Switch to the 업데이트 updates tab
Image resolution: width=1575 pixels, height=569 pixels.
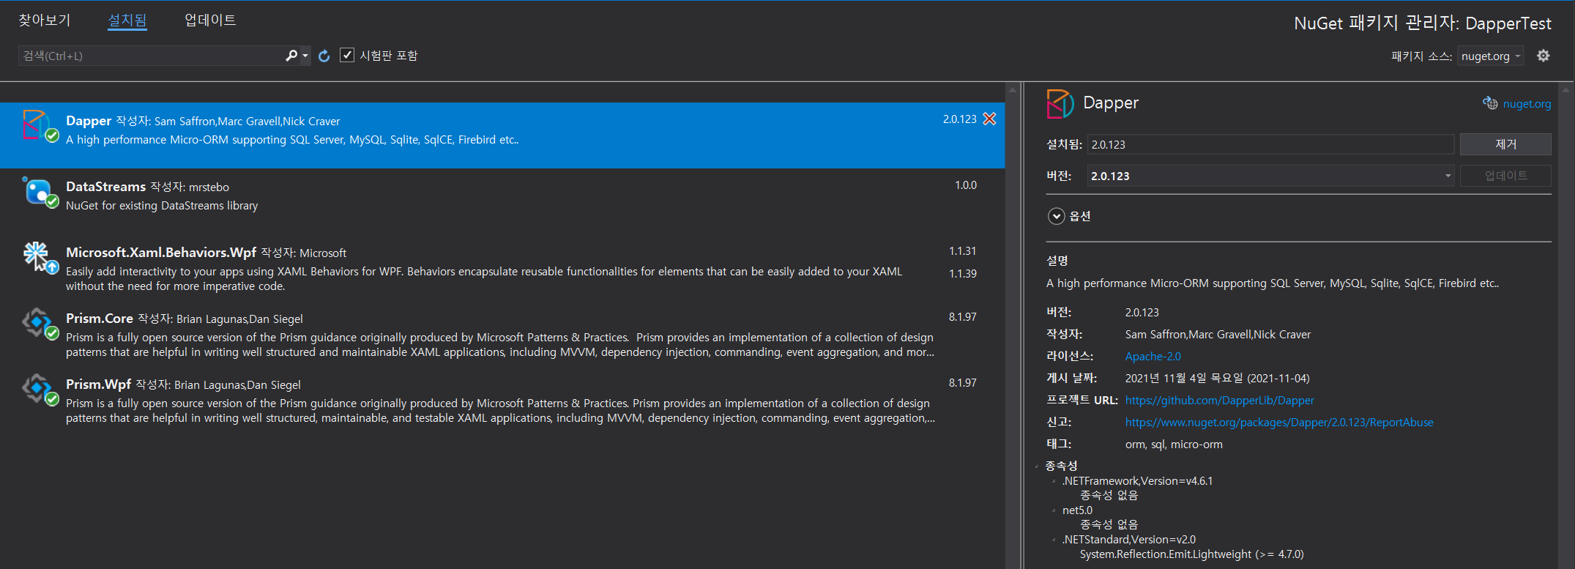210,20
